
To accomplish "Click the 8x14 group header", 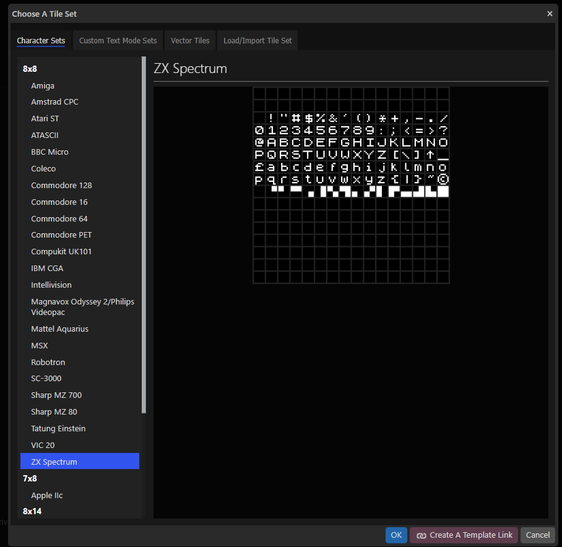I will pyautogui.click(x=32, y=511).
